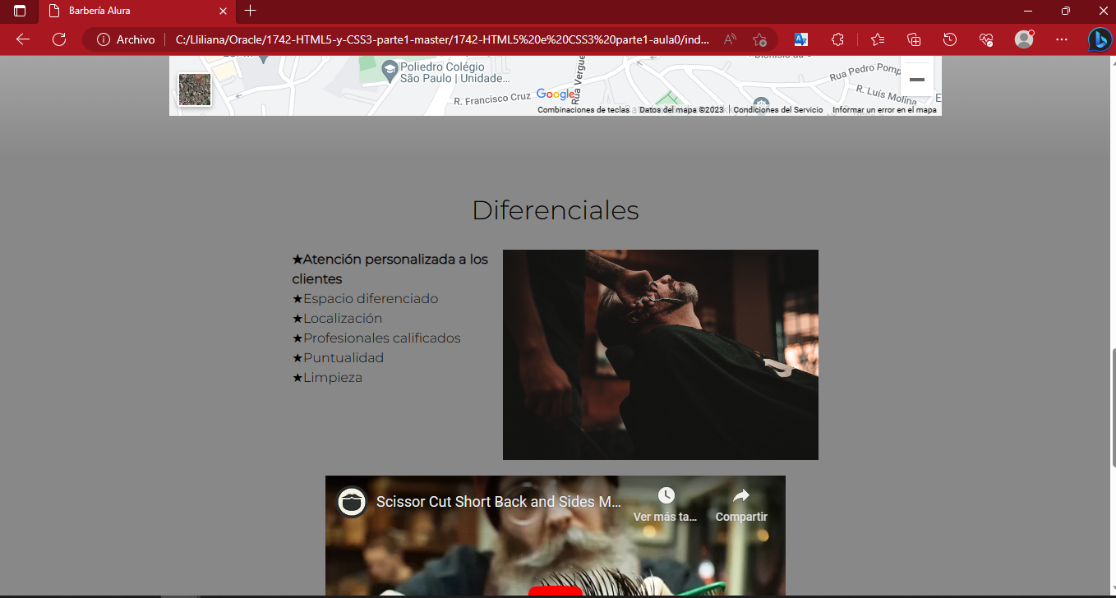Click Puntualidad list item
The width and height of the screenshot is (1116, 598).
click(x=338, y=358)
